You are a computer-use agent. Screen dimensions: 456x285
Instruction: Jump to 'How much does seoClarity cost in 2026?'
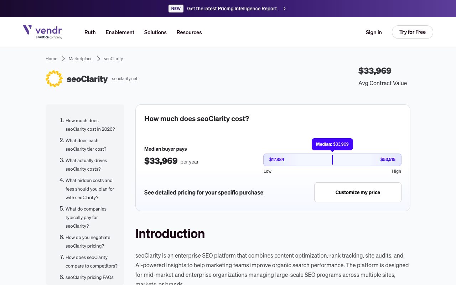(x=90, y=125)
